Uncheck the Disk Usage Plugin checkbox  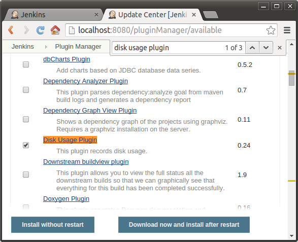[x=26, y=145]
